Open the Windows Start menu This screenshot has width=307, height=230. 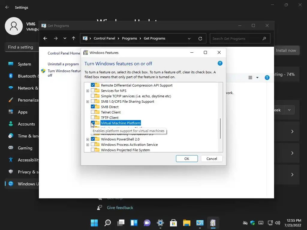pyautogui.click(x=94, y=223)
